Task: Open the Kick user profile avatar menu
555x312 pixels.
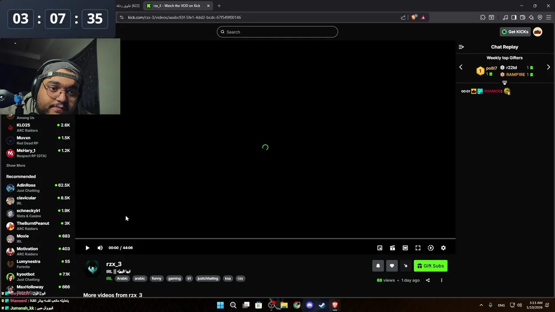Action: [538, 32]
